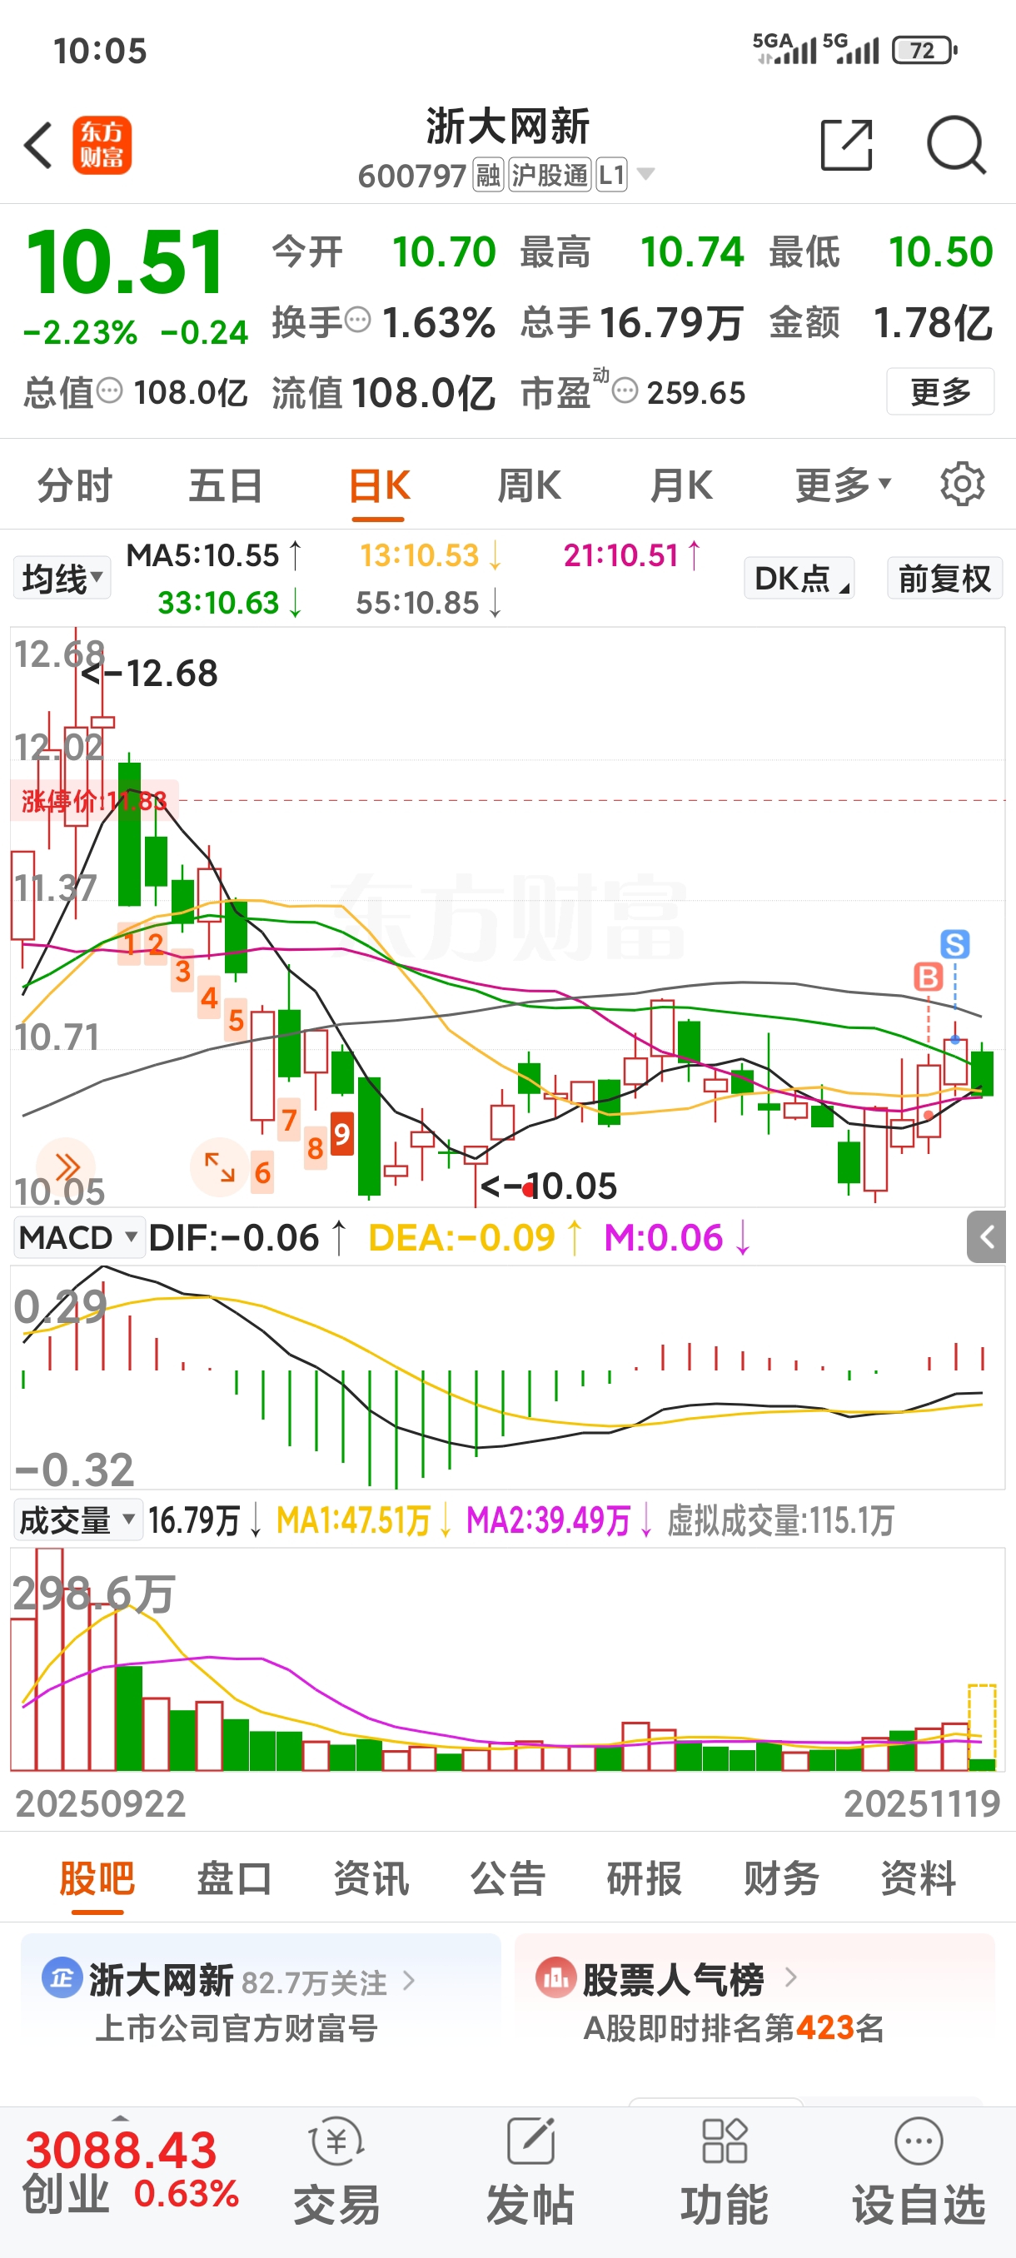Switch to 资料 tab
The image size is (1016, 2258).
pyautogui.click(x=918, y=1878)
